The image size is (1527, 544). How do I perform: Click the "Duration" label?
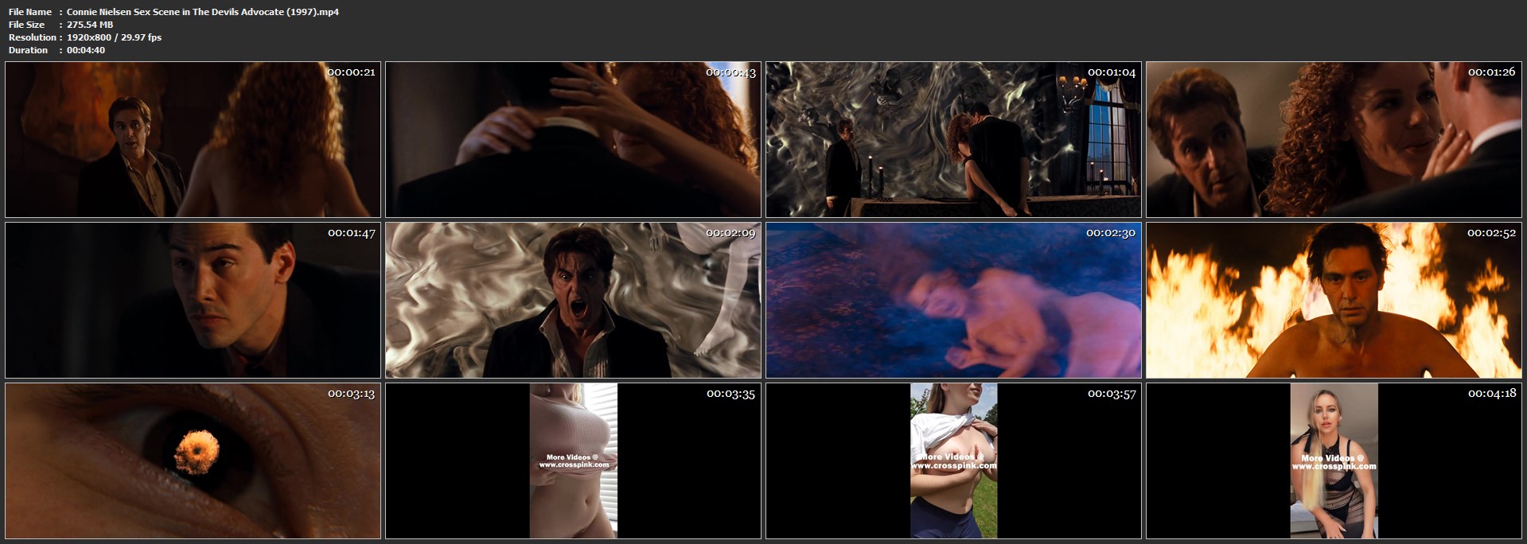[x=29, y=50]
